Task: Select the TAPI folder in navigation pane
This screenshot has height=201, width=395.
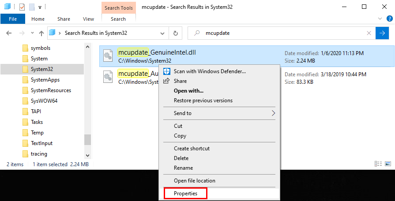Action: pyautogui.click(x=36, y=112)
